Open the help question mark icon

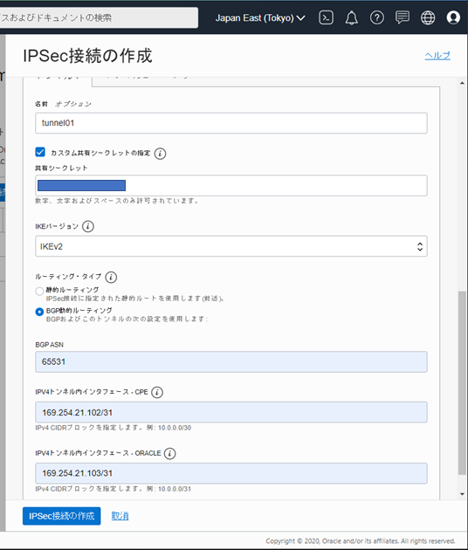(x=377, y=17)
